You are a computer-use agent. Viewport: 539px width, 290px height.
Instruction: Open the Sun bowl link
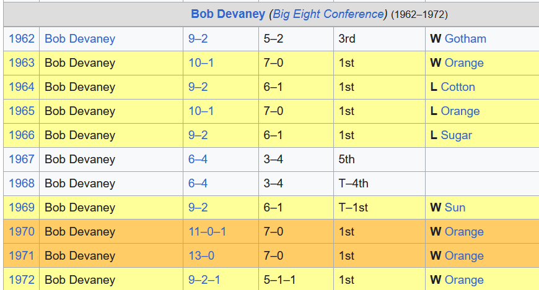tap(455, 208)
